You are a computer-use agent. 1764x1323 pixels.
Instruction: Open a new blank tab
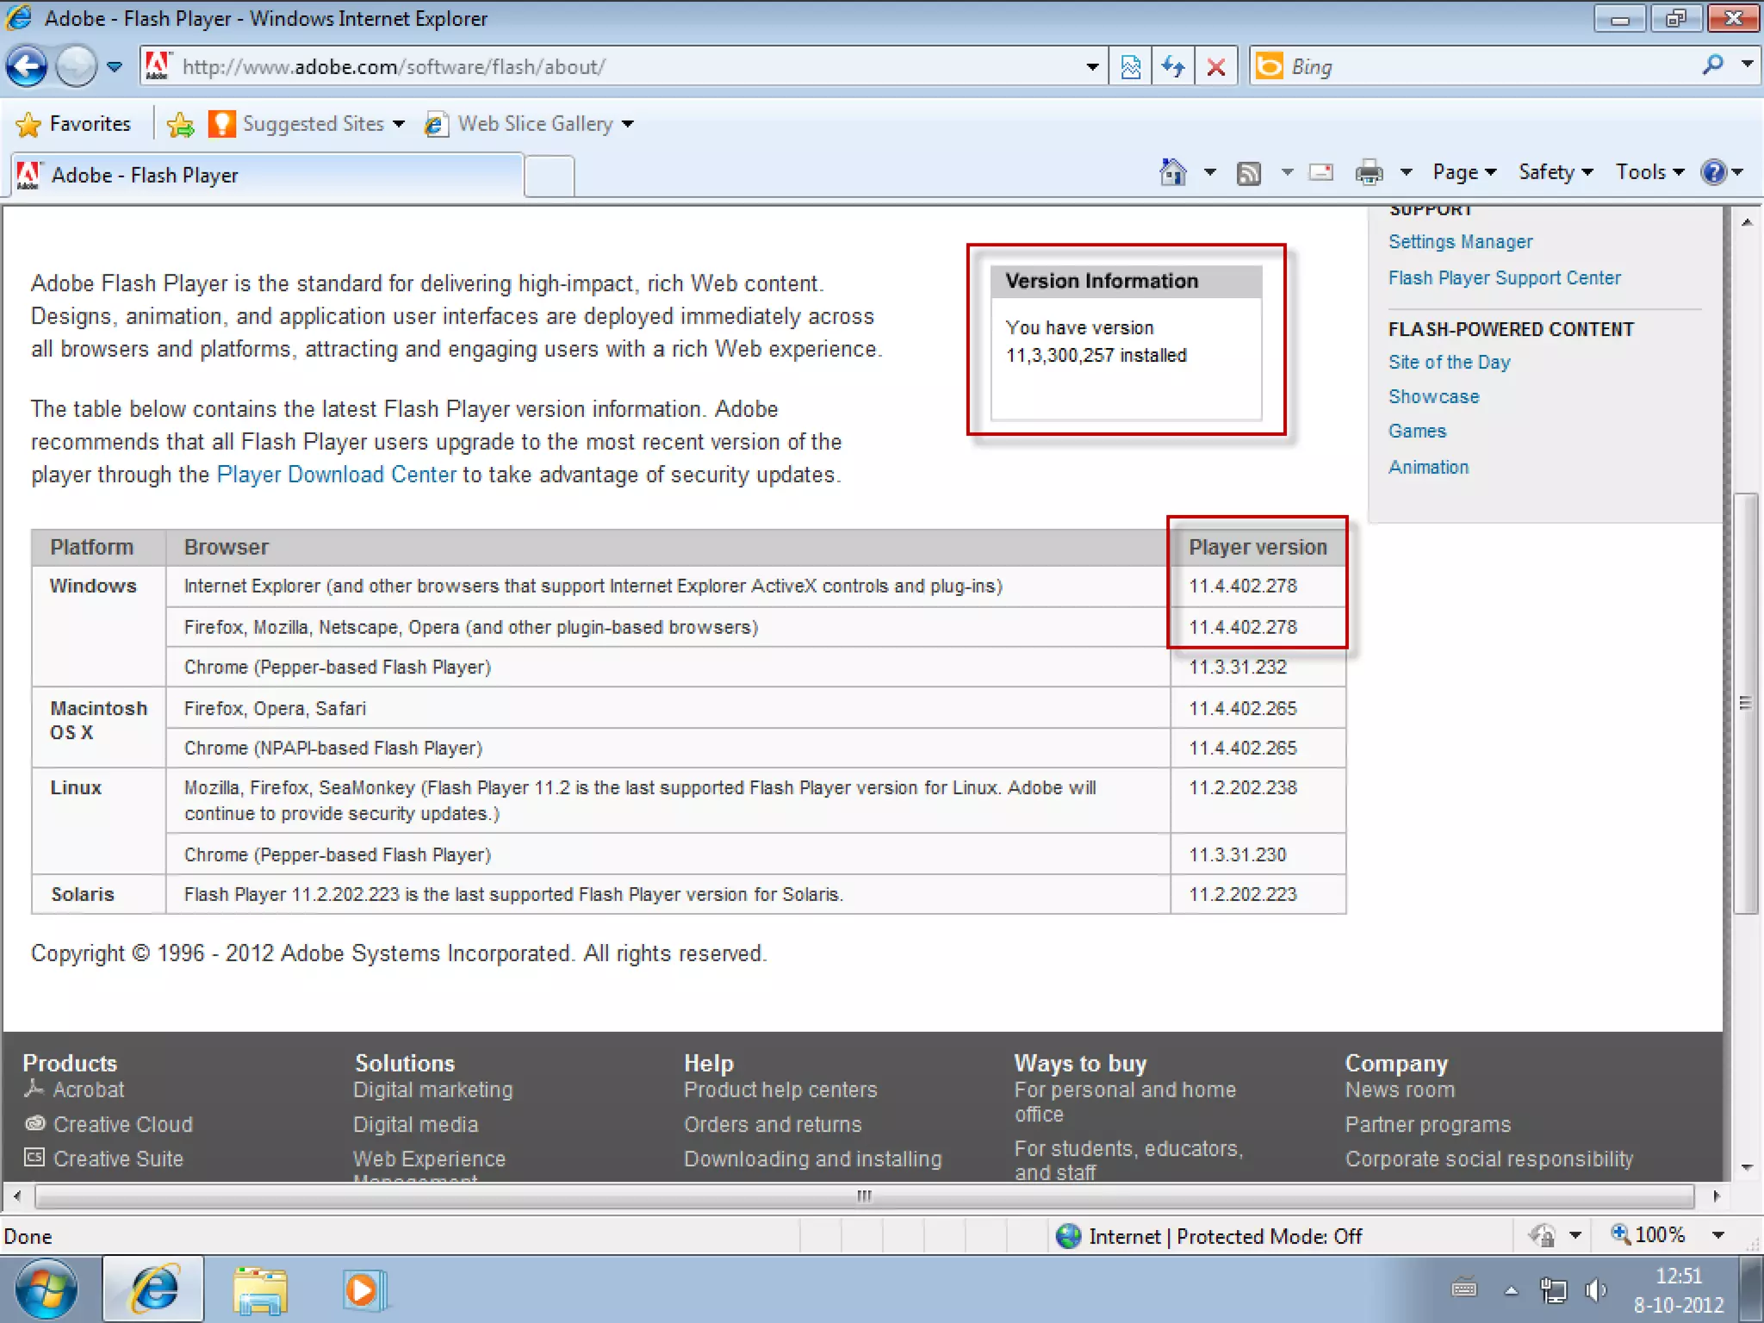click(550, 176)
